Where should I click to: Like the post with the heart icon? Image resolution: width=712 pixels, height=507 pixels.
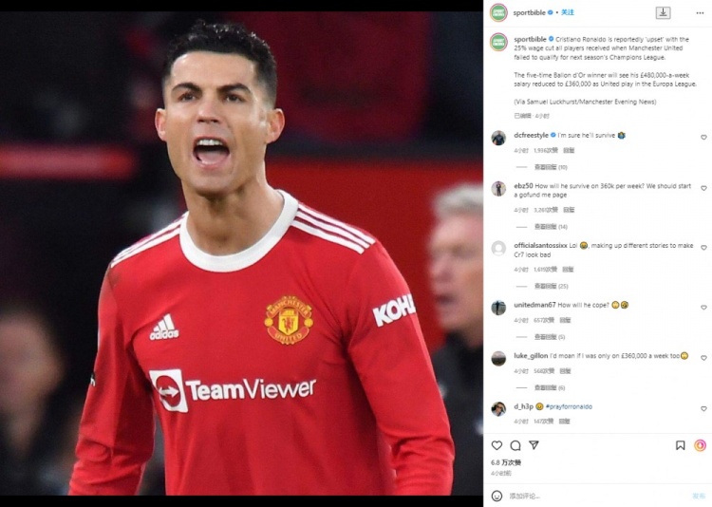(x=497, y=445)
